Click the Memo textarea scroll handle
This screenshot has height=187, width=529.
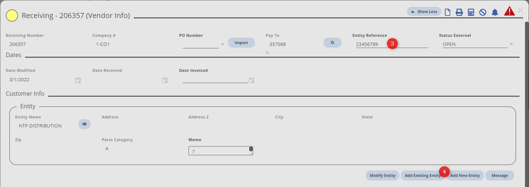(251, 149)
